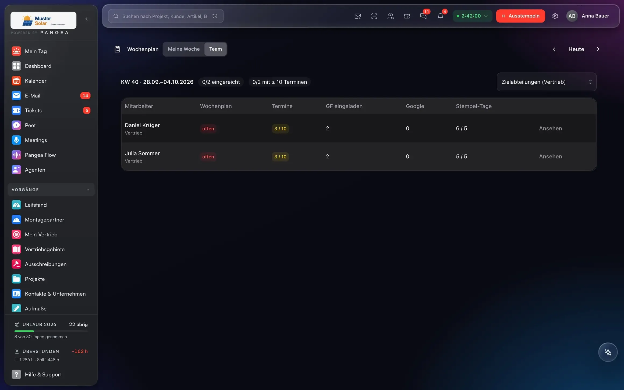
Task: Open Hilfe & Support
Action: coord(51,374)
